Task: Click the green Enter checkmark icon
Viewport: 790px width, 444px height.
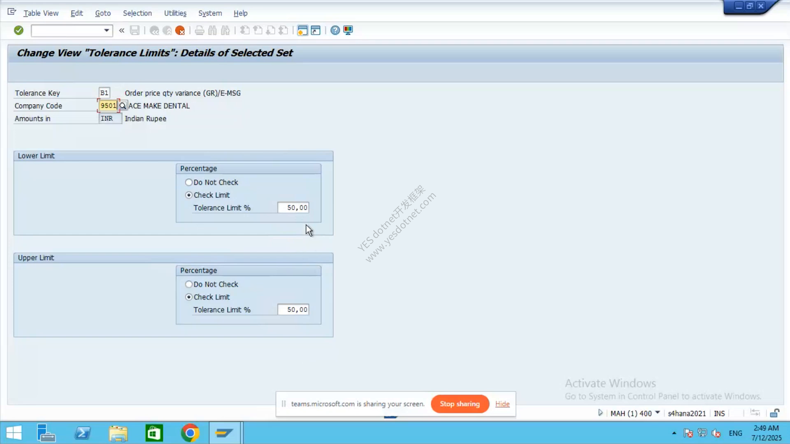Action: pos(19,30)
